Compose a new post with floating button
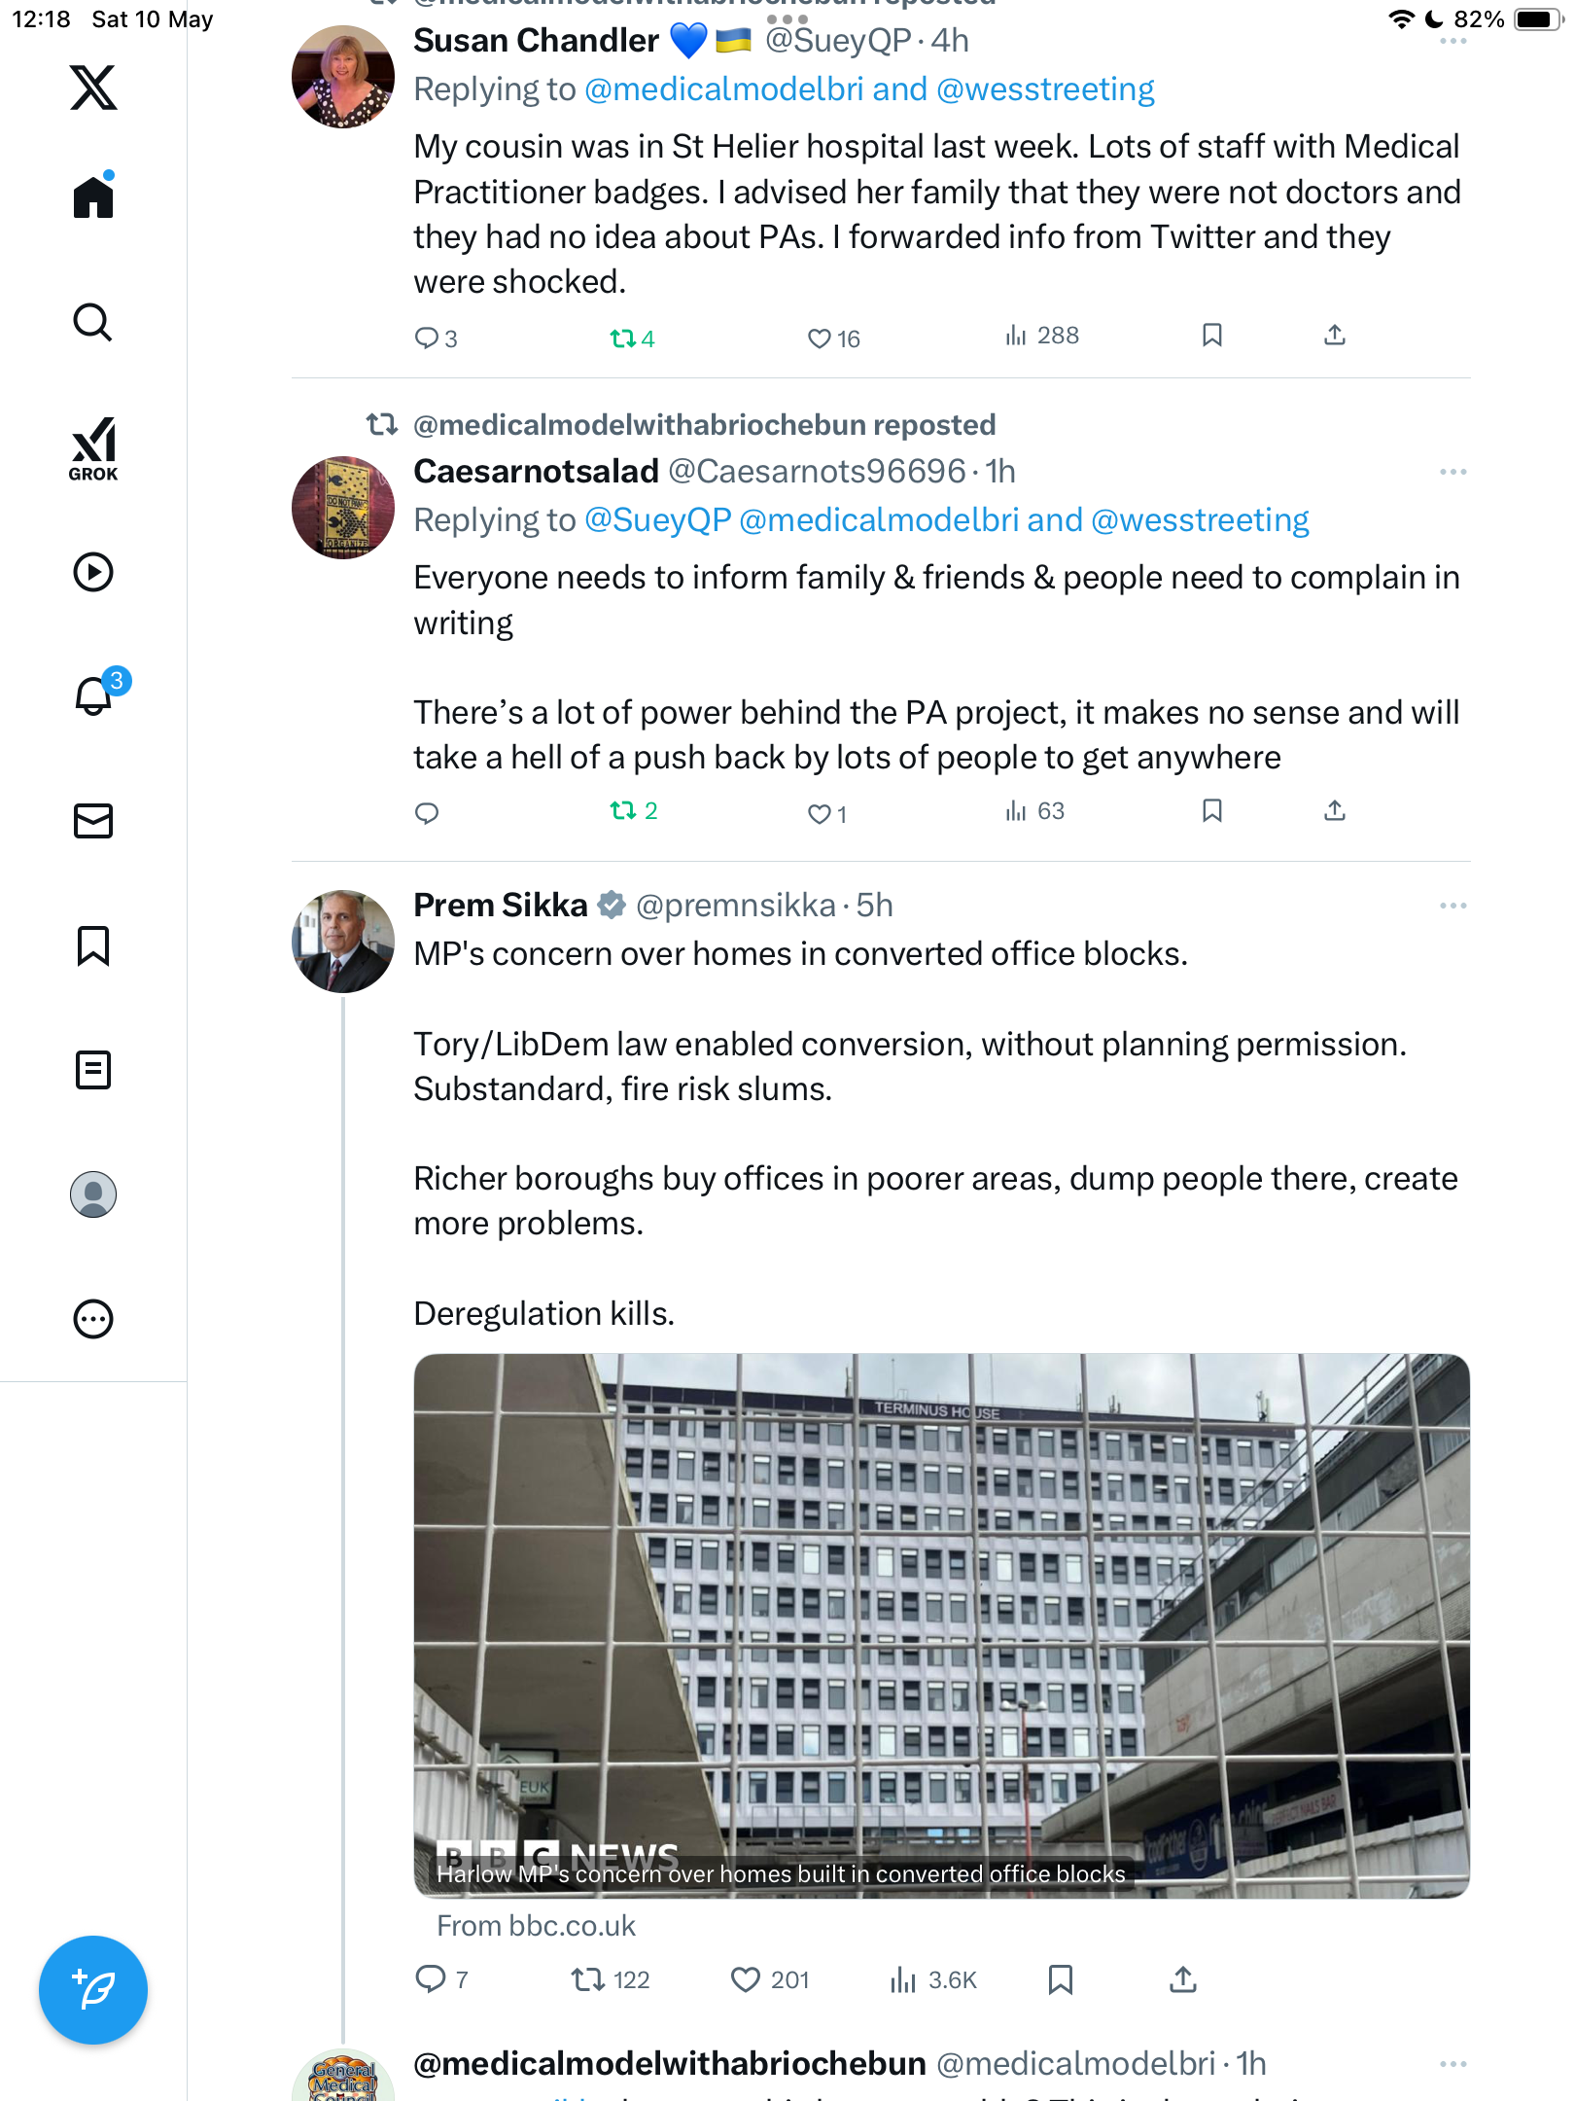Viewport: 1575px width, 2101px height. point(93,1990)
